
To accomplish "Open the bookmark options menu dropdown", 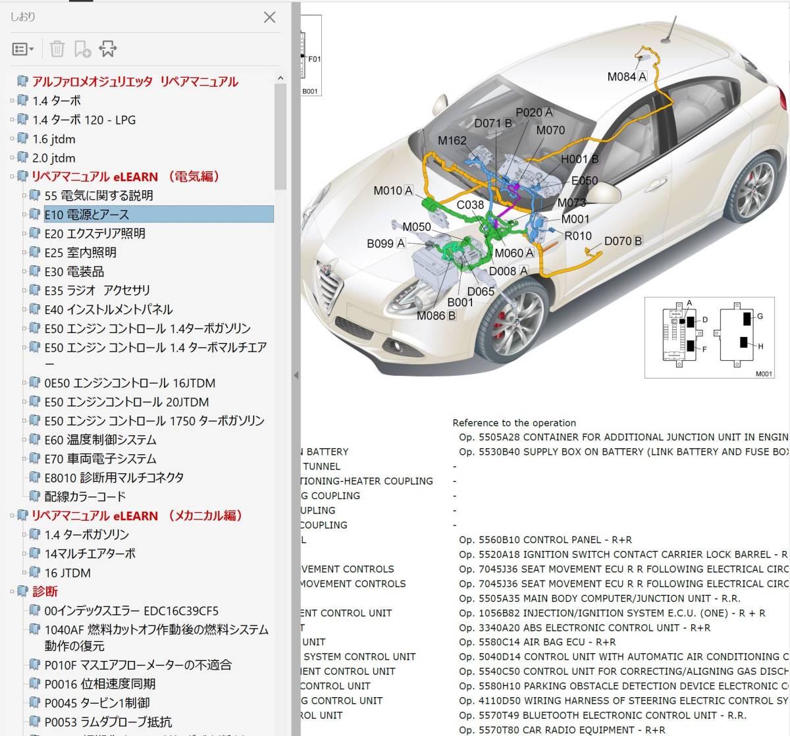I will pyautogui.click(x=23, y=49).
